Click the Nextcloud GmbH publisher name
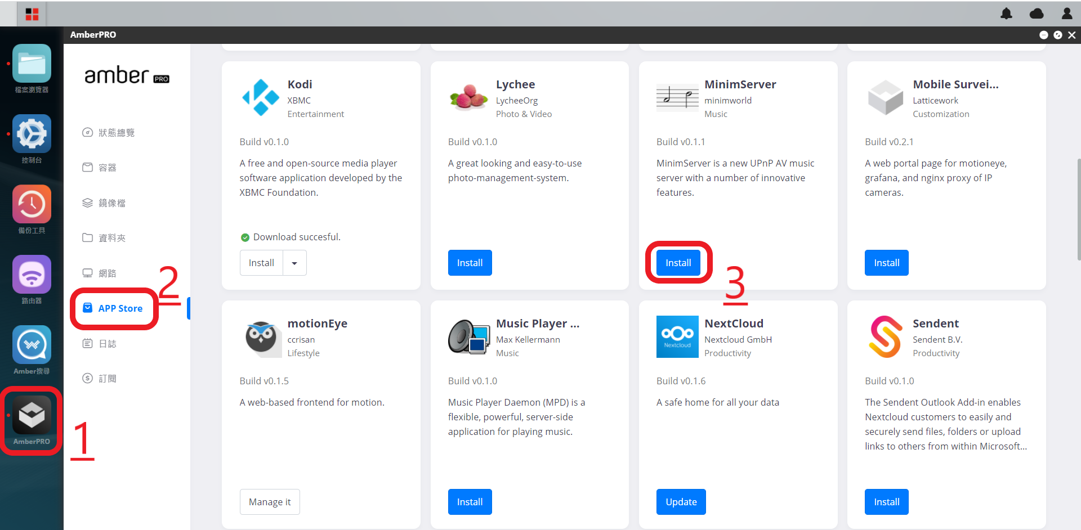Viewport: 1081px width, 530px height. tap(738, 340)
